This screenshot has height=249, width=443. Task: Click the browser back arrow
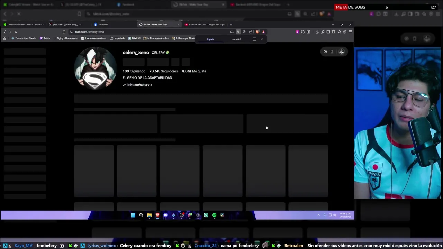(4, 32)
